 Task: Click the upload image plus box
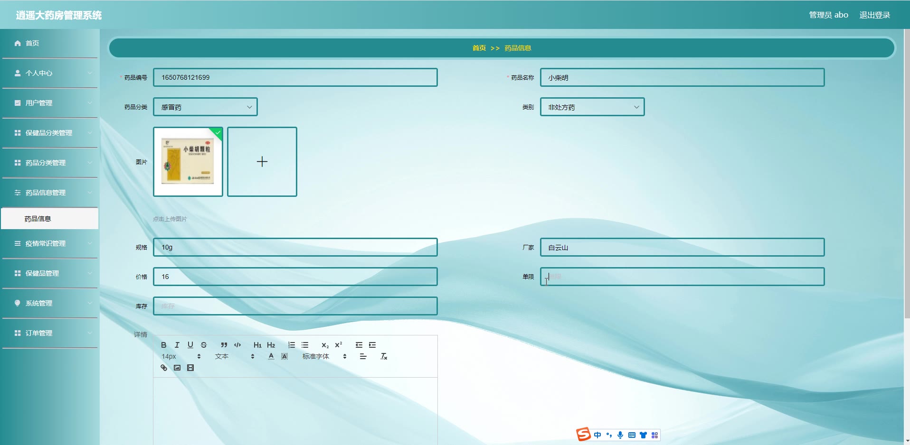[262, 162]
